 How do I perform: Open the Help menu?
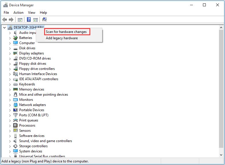coord(43,13)
